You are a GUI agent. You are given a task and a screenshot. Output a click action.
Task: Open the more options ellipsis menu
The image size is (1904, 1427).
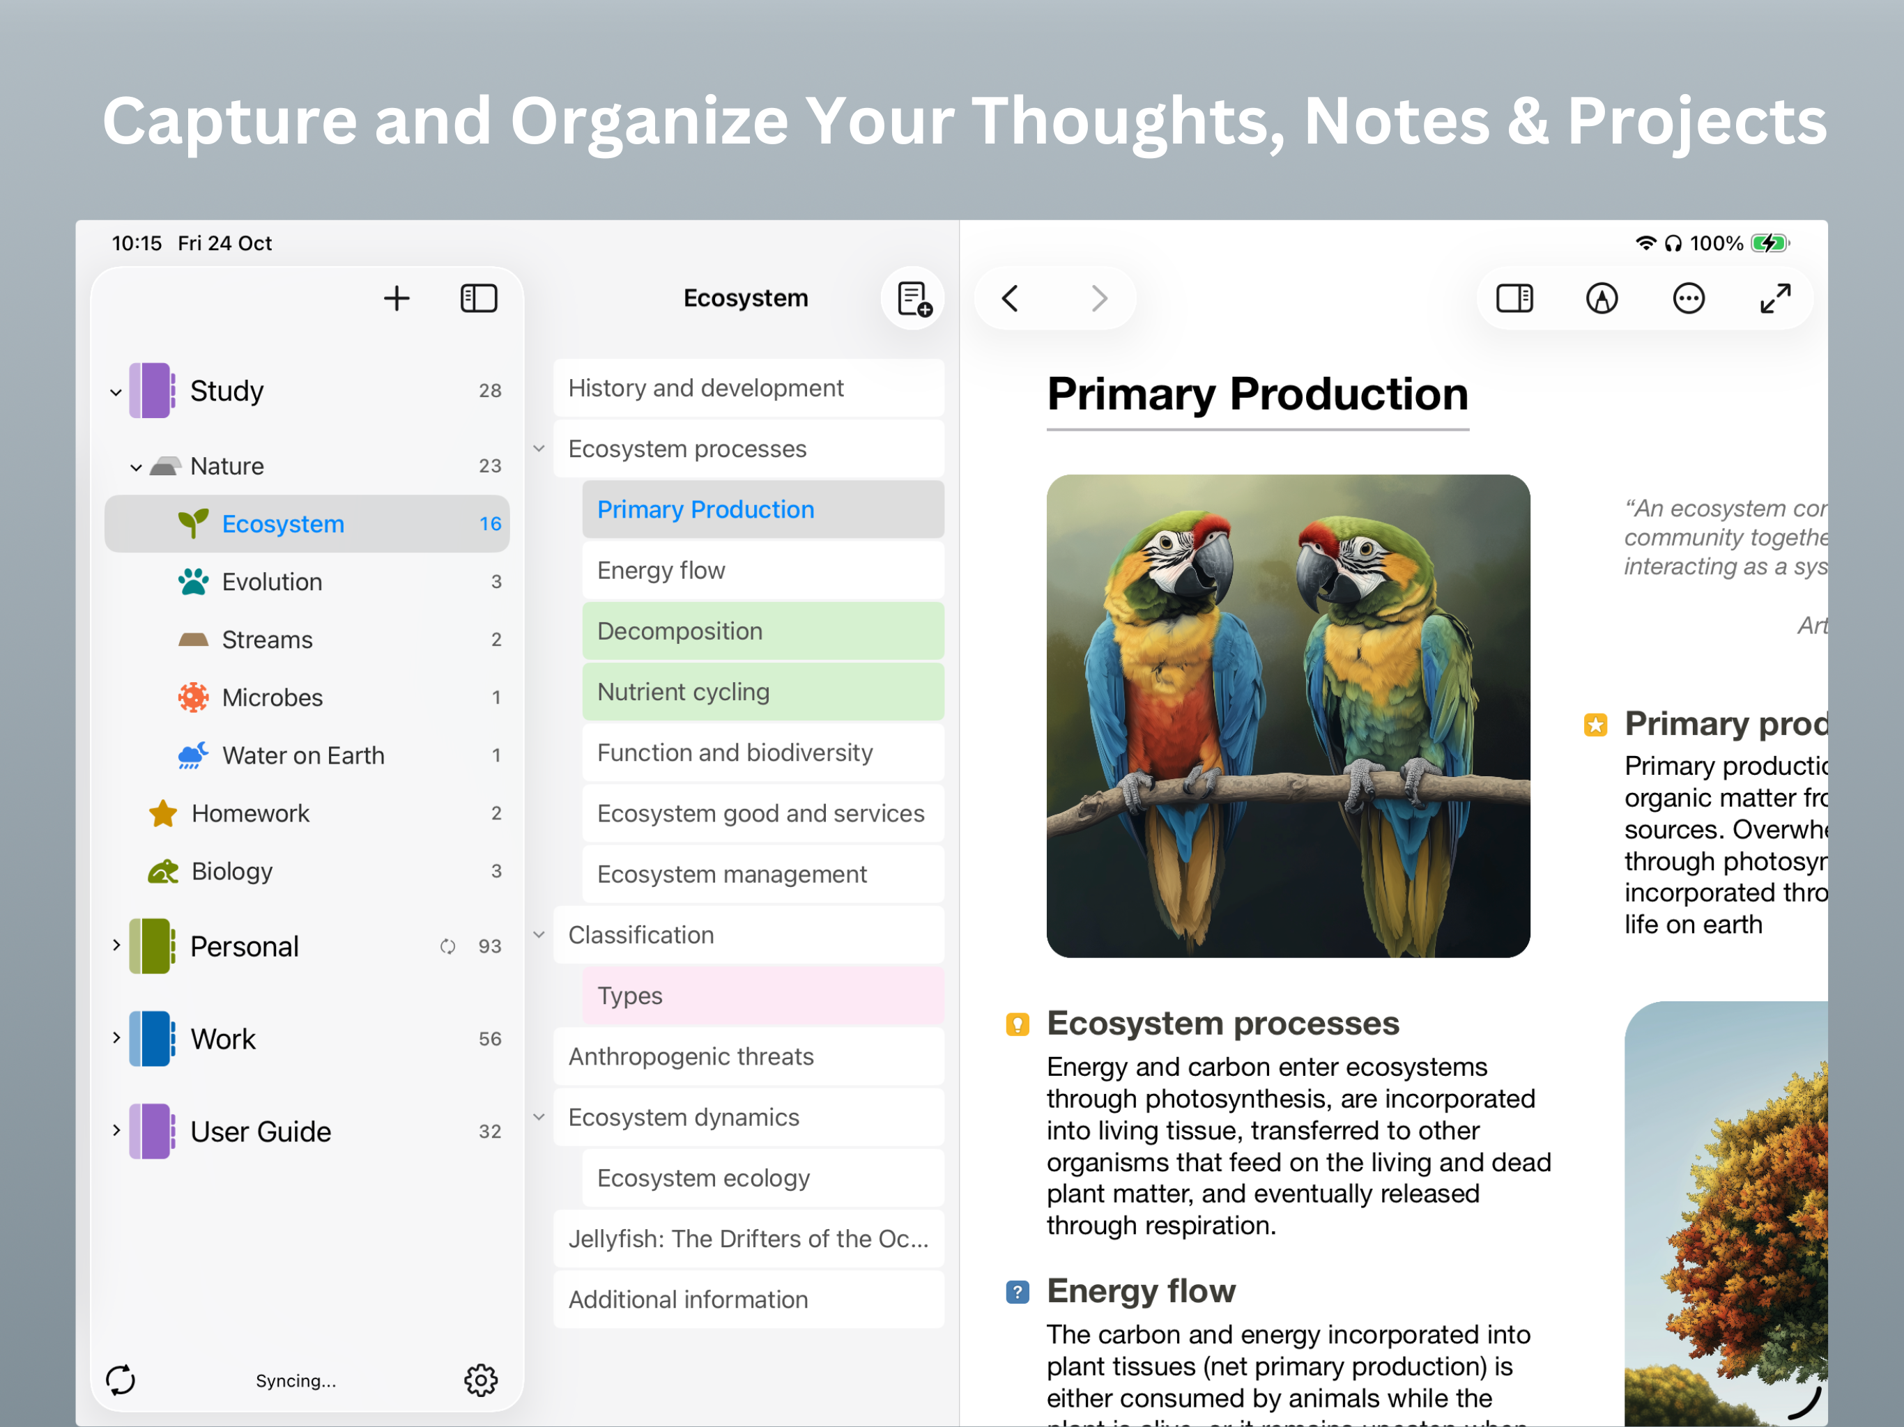(x=1688, y=299)
